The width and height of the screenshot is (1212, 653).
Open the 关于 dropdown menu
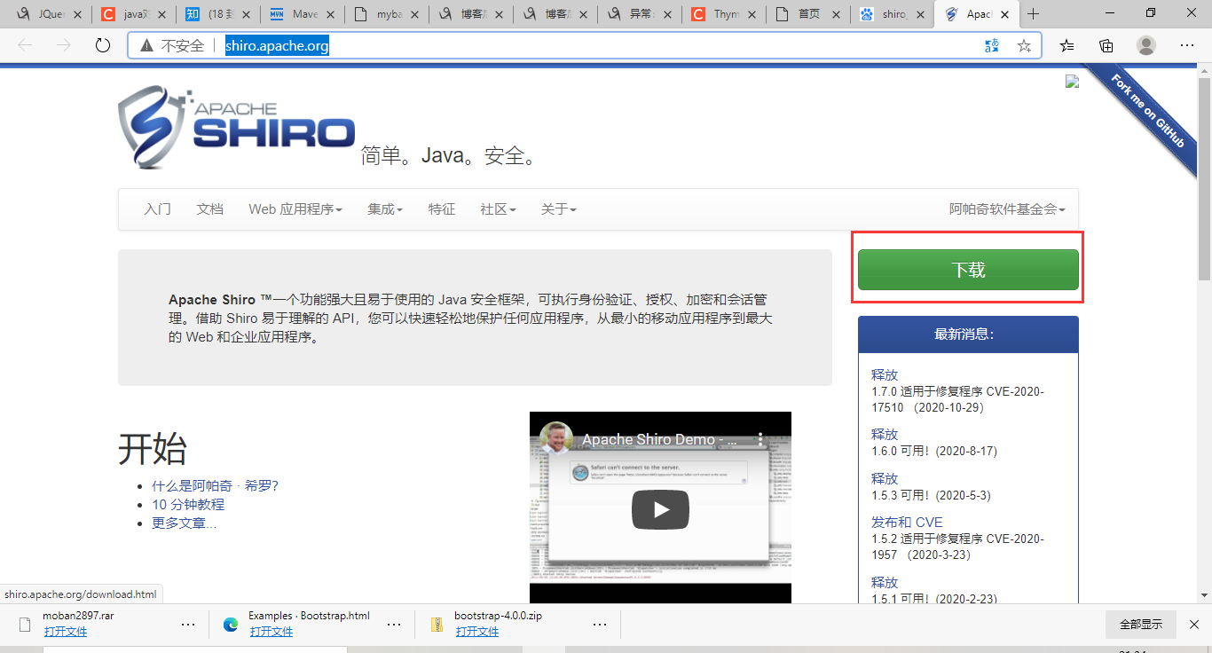(559, 209)
